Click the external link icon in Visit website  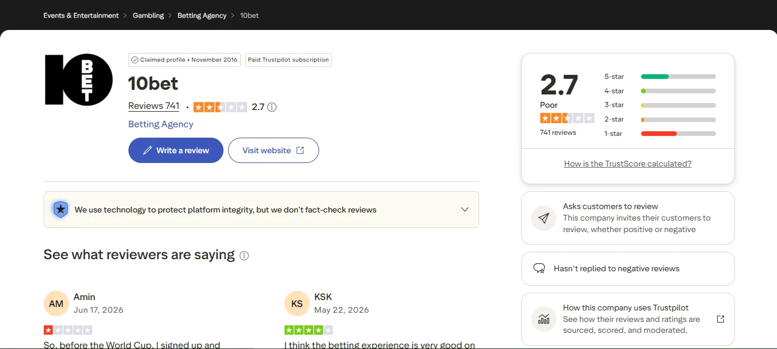tap(300, 150)
